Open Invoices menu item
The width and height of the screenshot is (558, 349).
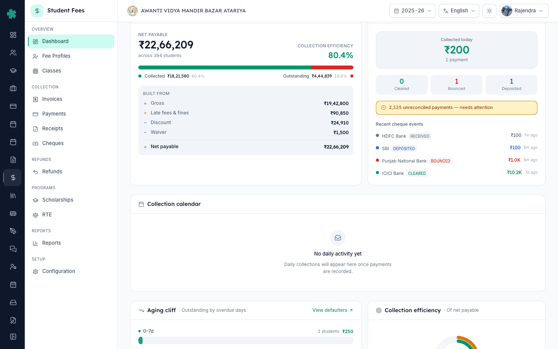(x=71, y=99)
